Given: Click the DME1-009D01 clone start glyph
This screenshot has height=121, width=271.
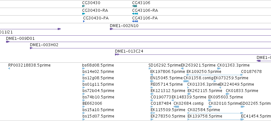Looking at the screenshot, I should [x=8, y=42].
